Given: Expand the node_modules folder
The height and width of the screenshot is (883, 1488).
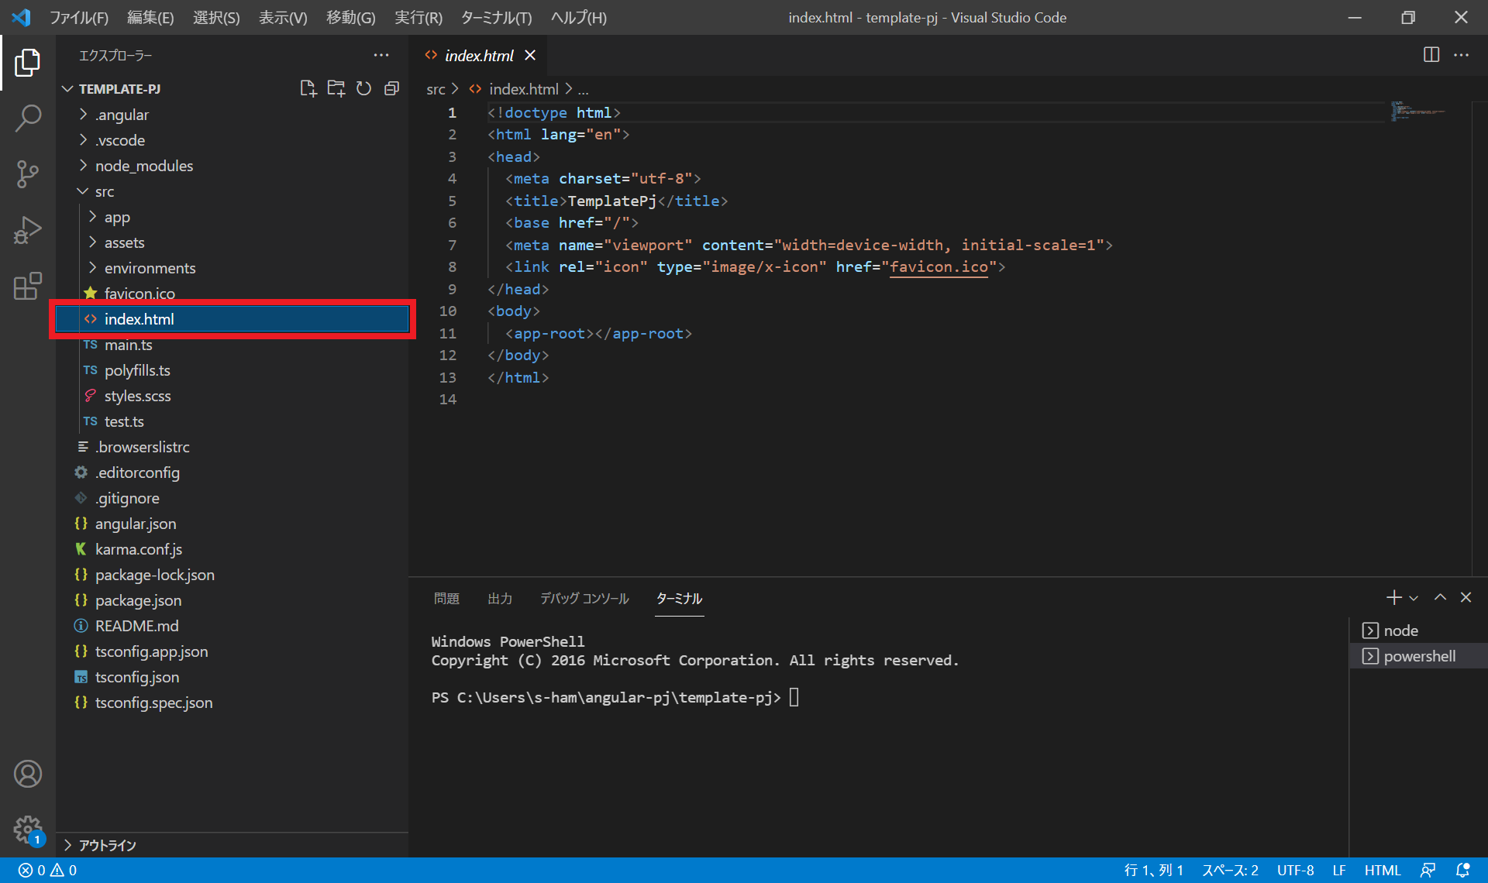Looking at the screenshot, I should click(x=143, y=166).
